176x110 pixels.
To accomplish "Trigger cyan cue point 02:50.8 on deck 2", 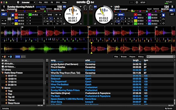I will coord(149,18).
